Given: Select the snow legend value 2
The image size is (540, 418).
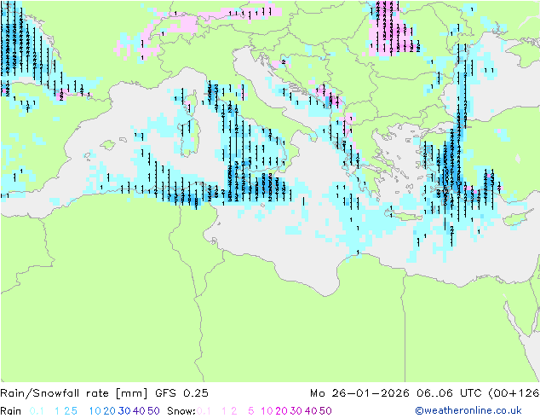Looking at the screenshot, I should point(234,411).
